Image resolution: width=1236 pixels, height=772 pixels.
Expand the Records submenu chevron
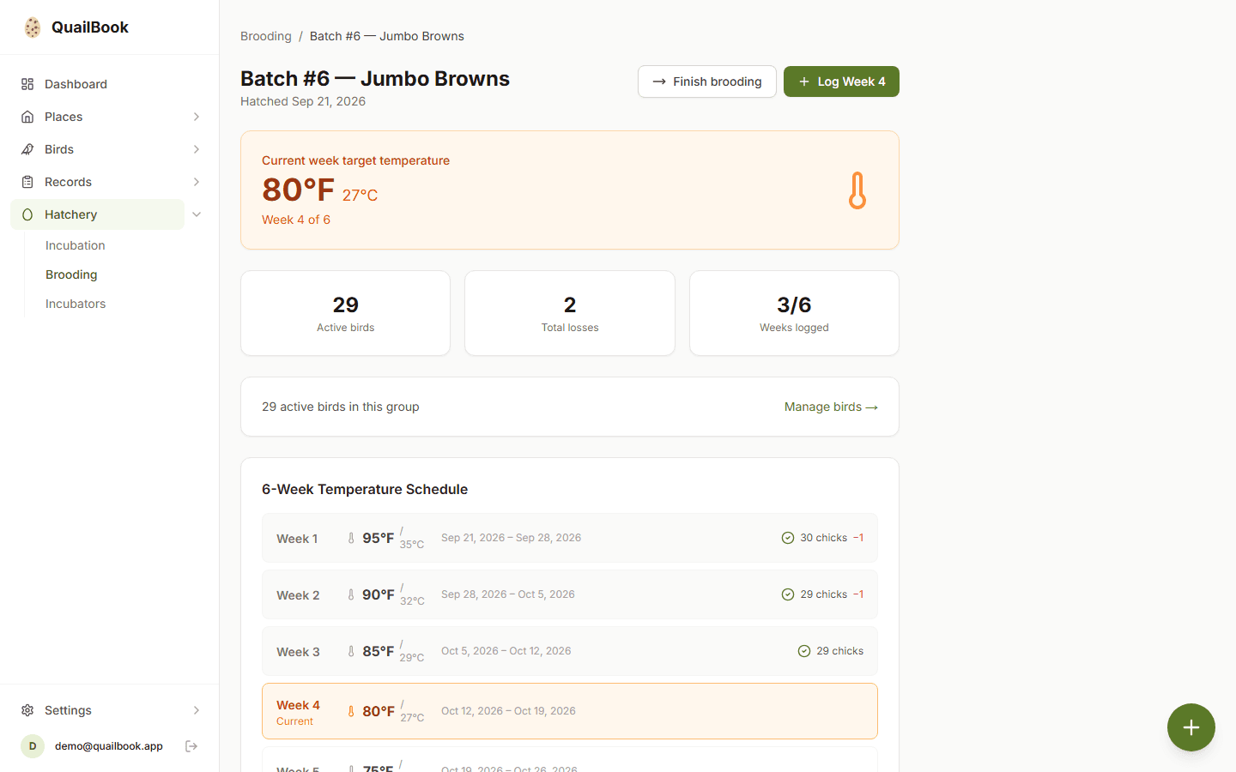[x=197, y=182]
